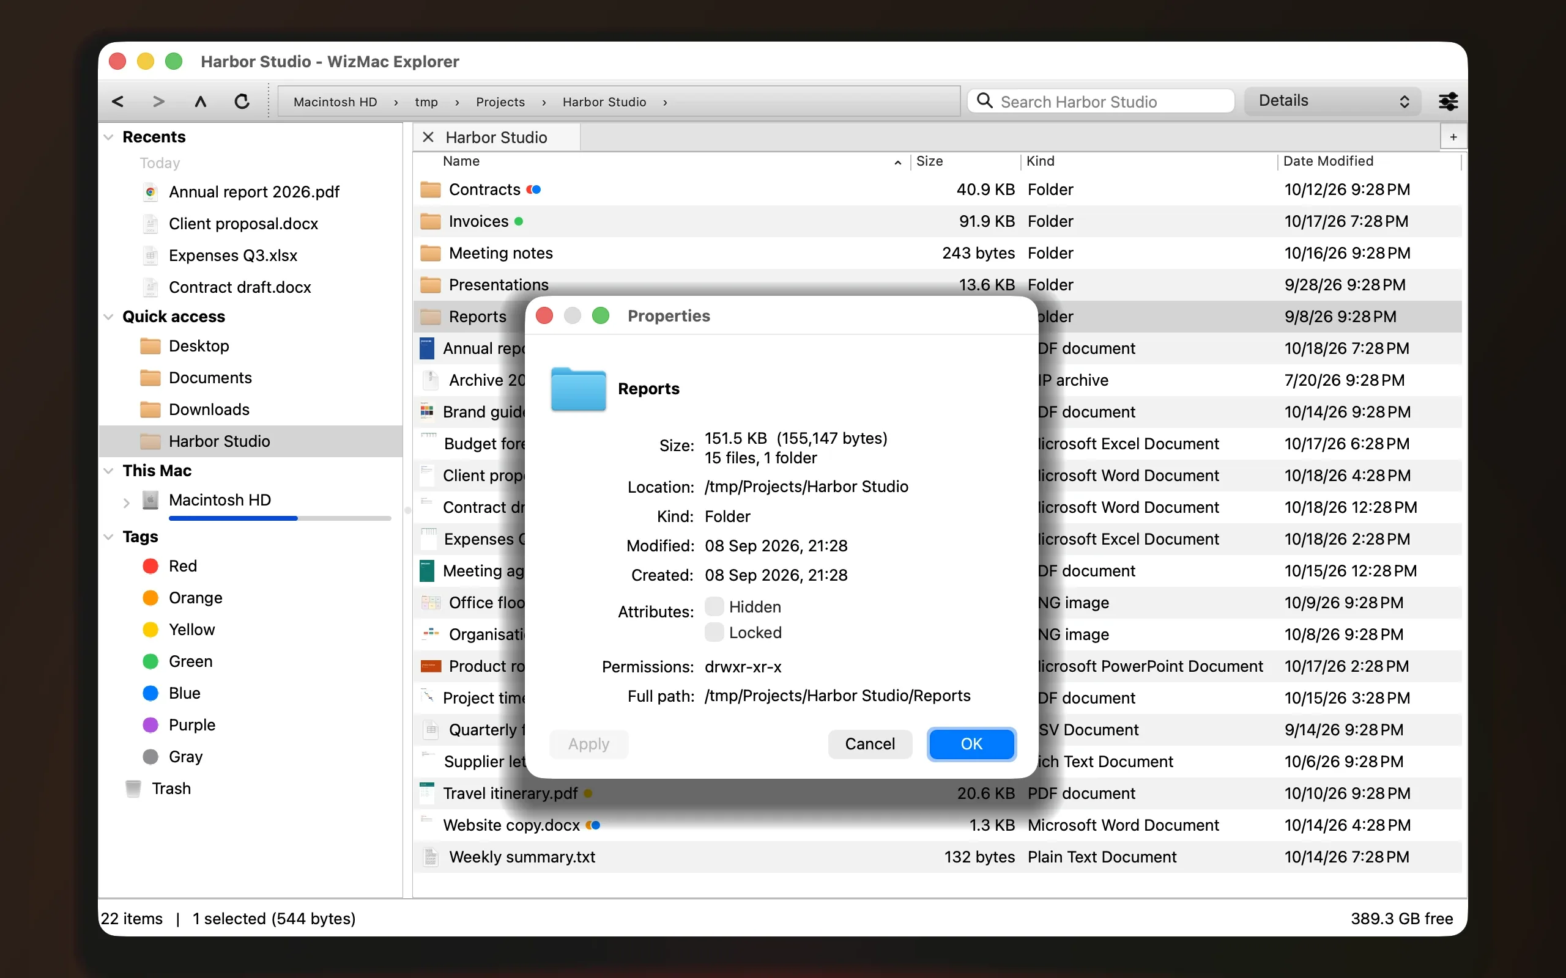The image size is (1566, 978).
Task: Add a new tab with plus
Action: [1453, 137]
